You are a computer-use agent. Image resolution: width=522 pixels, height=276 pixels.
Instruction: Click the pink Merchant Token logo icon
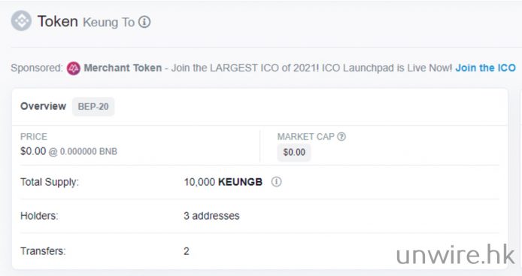click(73, 68)
